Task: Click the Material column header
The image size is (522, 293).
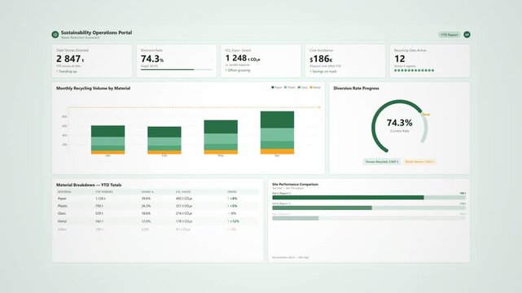Action: coord(64,192)
